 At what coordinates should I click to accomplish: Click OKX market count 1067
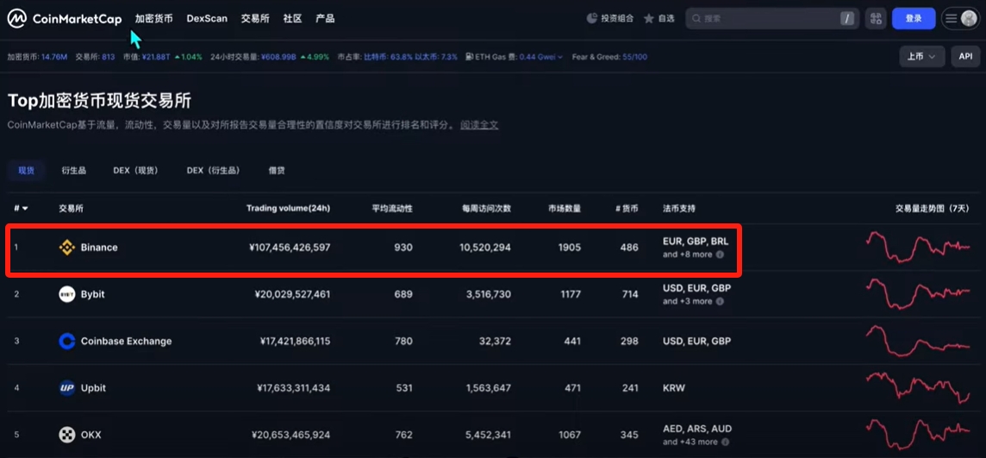569,435
